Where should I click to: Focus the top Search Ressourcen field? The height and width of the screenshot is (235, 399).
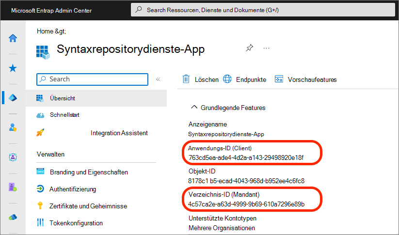pos(263,10)
